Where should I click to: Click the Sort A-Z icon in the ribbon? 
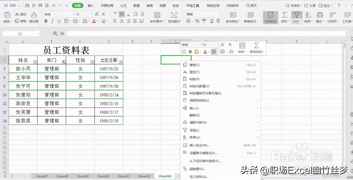308,15
